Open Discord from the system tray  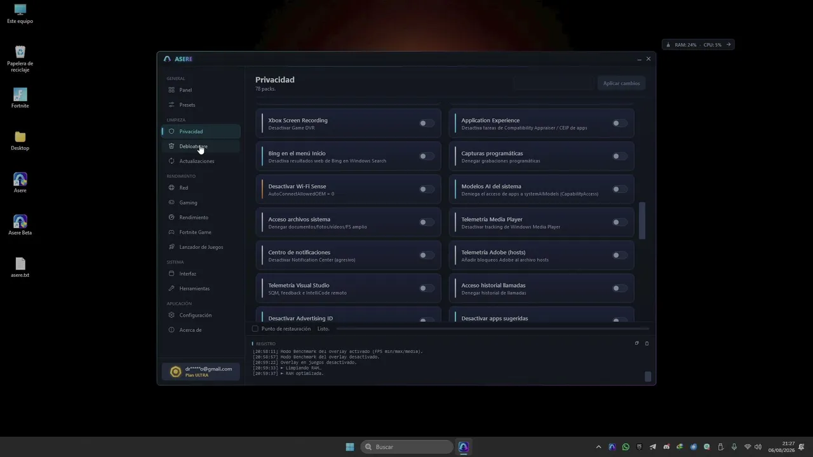pyautogui.click(x=666, y=447)
